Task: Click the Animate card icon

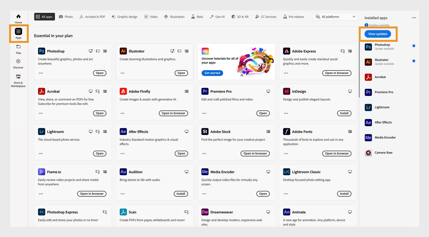Action: coord(287,212)
